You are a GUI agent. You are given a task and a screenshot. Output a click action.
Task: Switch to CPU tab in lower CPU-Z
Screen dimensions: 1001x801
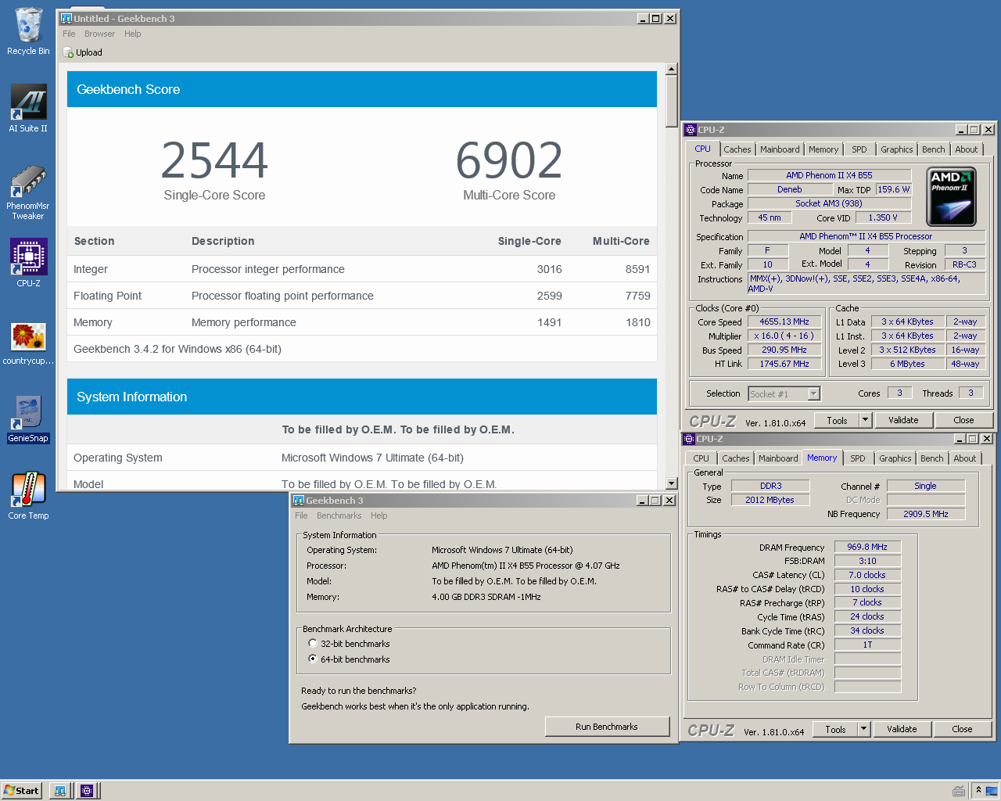[x=701, y=458]
